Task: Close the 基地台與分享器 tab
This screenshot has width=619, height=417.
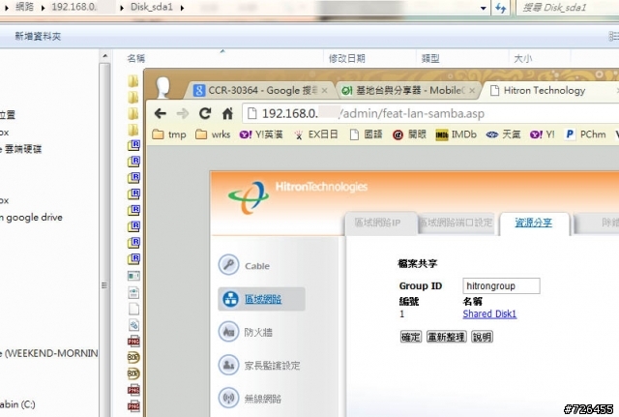Action: tap(472, 91)
